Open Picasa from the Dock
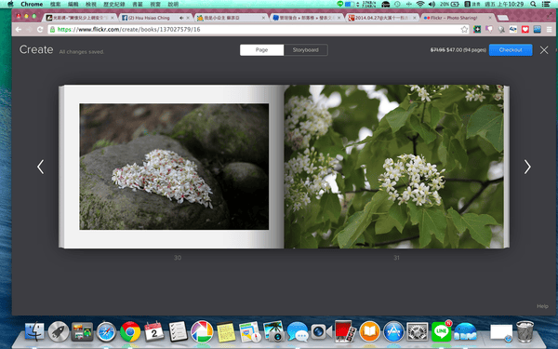Screen dimensions: 558x349 (202, 332)
